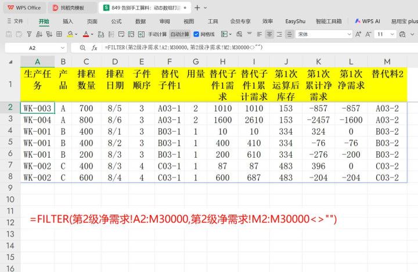Align text right

279,34
